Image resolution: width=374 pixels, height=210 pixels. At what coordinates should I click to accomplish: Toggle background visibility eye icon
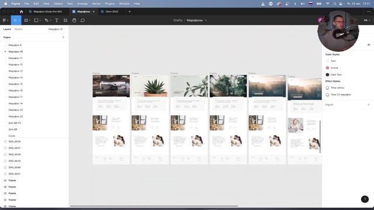(369, 45)
